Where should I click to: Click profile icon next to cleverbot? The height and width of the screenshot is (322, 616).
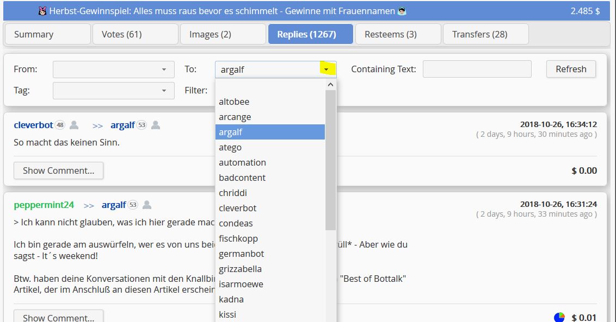[x=74, y=125]
